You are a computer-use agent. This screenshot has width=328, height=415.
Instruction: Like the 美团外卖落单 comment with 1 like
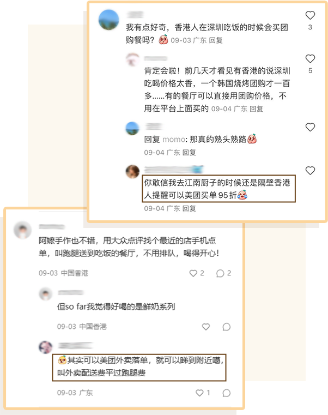[199, 393]
